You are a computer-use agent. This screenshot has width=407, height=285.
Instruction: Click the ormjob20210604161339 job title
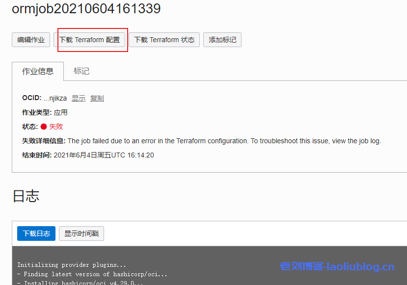(86, 8)
